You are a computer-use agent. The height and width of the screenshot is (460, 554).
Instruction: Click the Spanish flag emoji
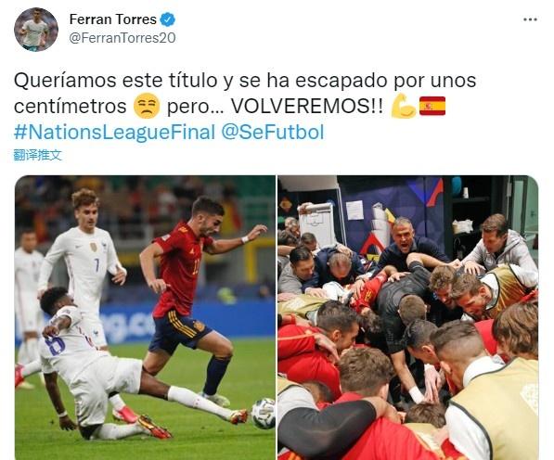(432, 106)
